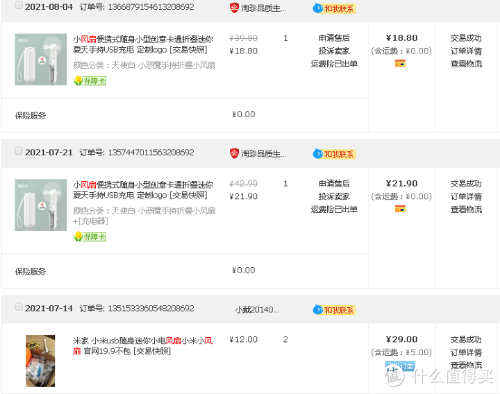The width and height of the screenshot is (500, 394).
Task: Click order number 1357447011563208692
Action: [151, 153]
